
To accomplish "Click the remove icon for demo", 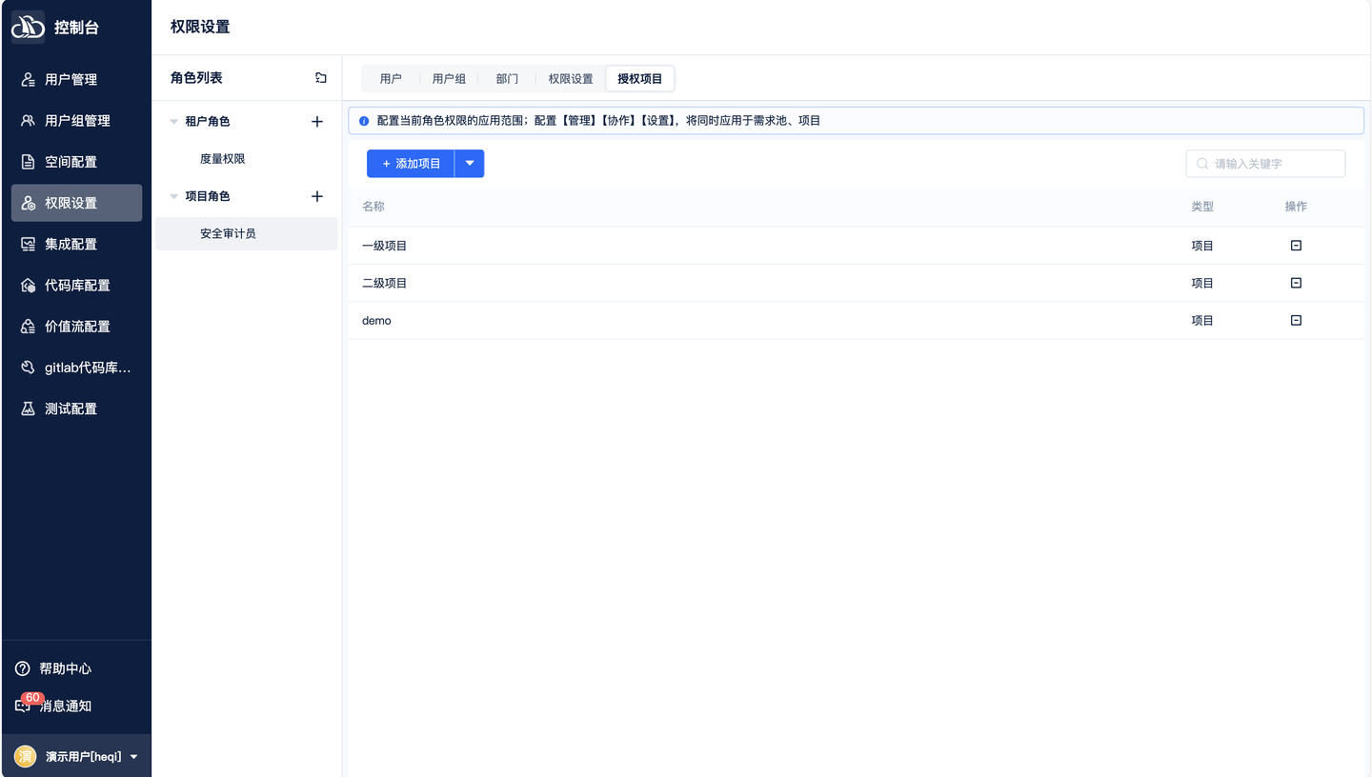I will (1296, 320).
